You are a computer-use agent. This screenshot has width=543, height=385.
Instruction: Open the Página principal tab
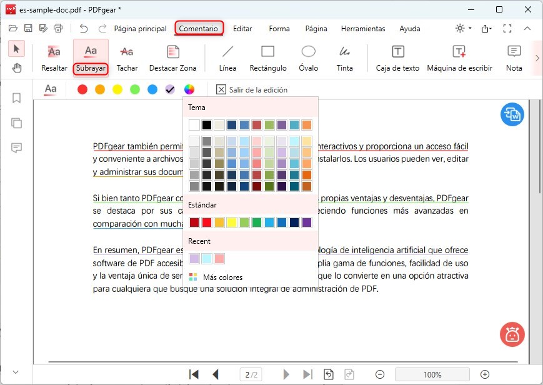[140, 28]
